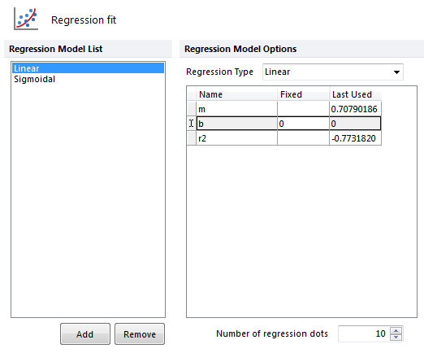Click the Regression Model Options heading
The height and width of the screenshot is (353, 424).
(x=240, y=49)
